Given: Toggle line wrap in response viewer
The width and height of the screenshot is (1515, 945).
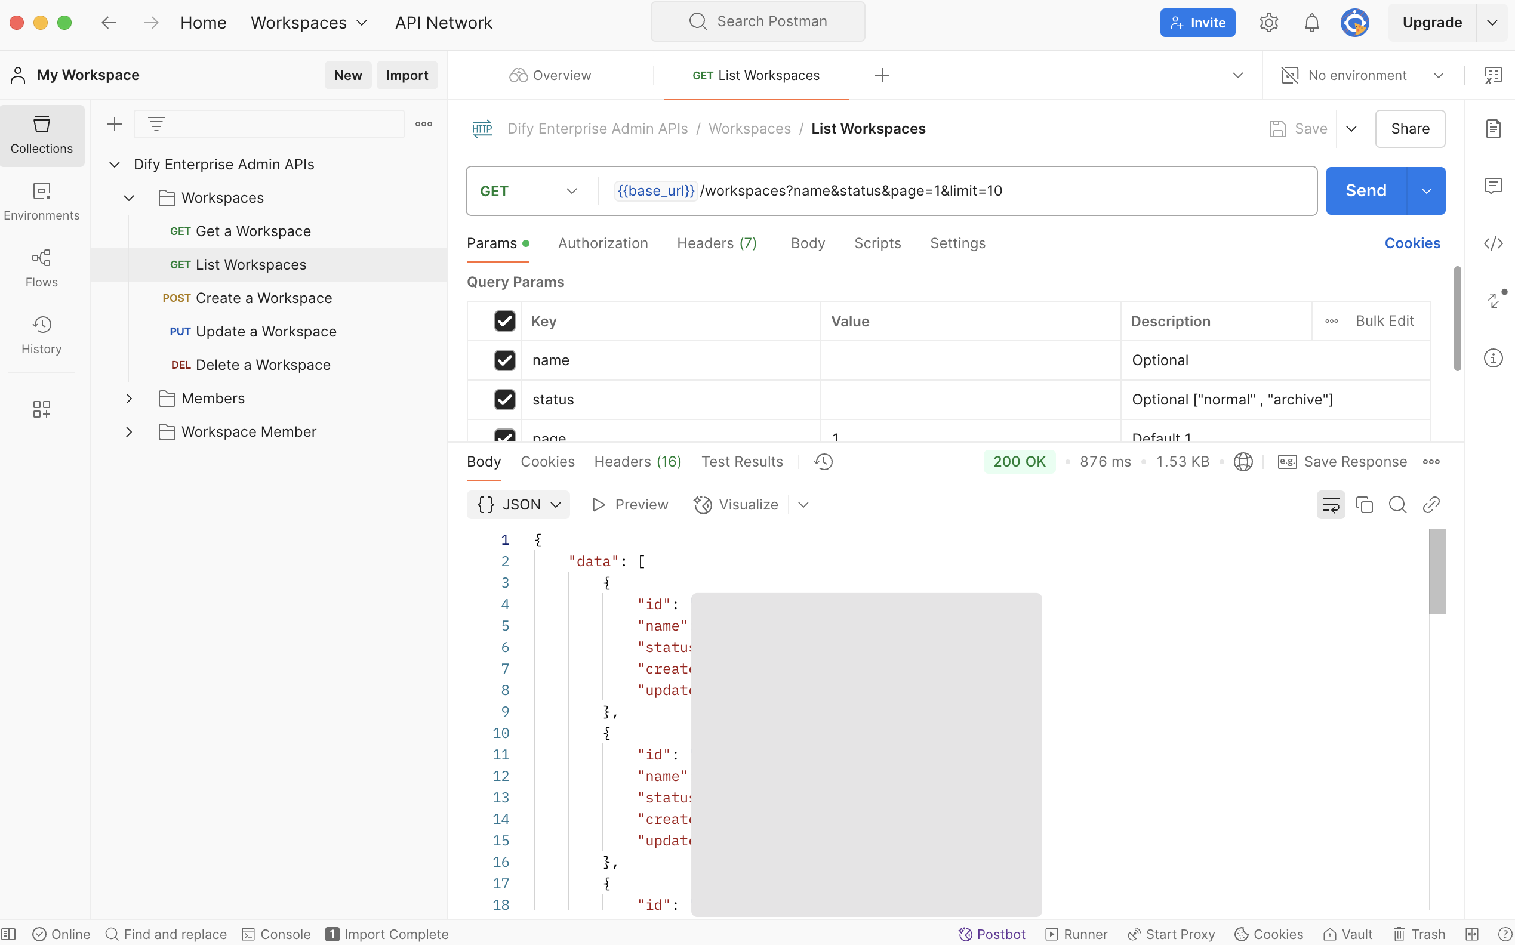Looking at the screenshot, I should 1331,504.
